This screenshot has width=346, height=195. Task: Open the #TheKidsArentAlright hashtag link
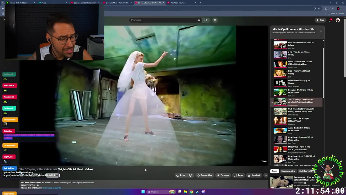[61, 183]
